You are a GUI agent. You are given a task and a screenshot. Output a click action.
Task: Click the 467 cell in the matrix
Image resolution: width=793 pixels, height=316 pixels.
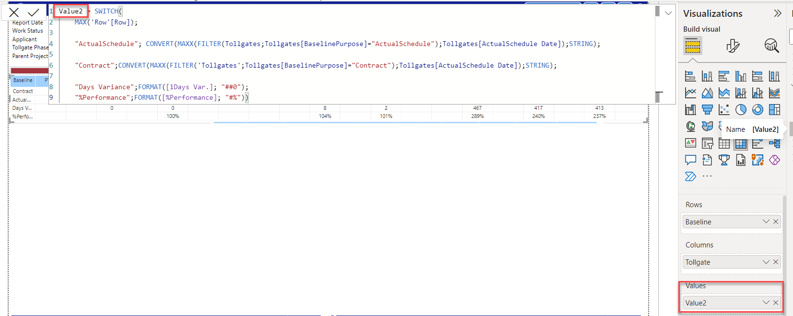[478, 108]
